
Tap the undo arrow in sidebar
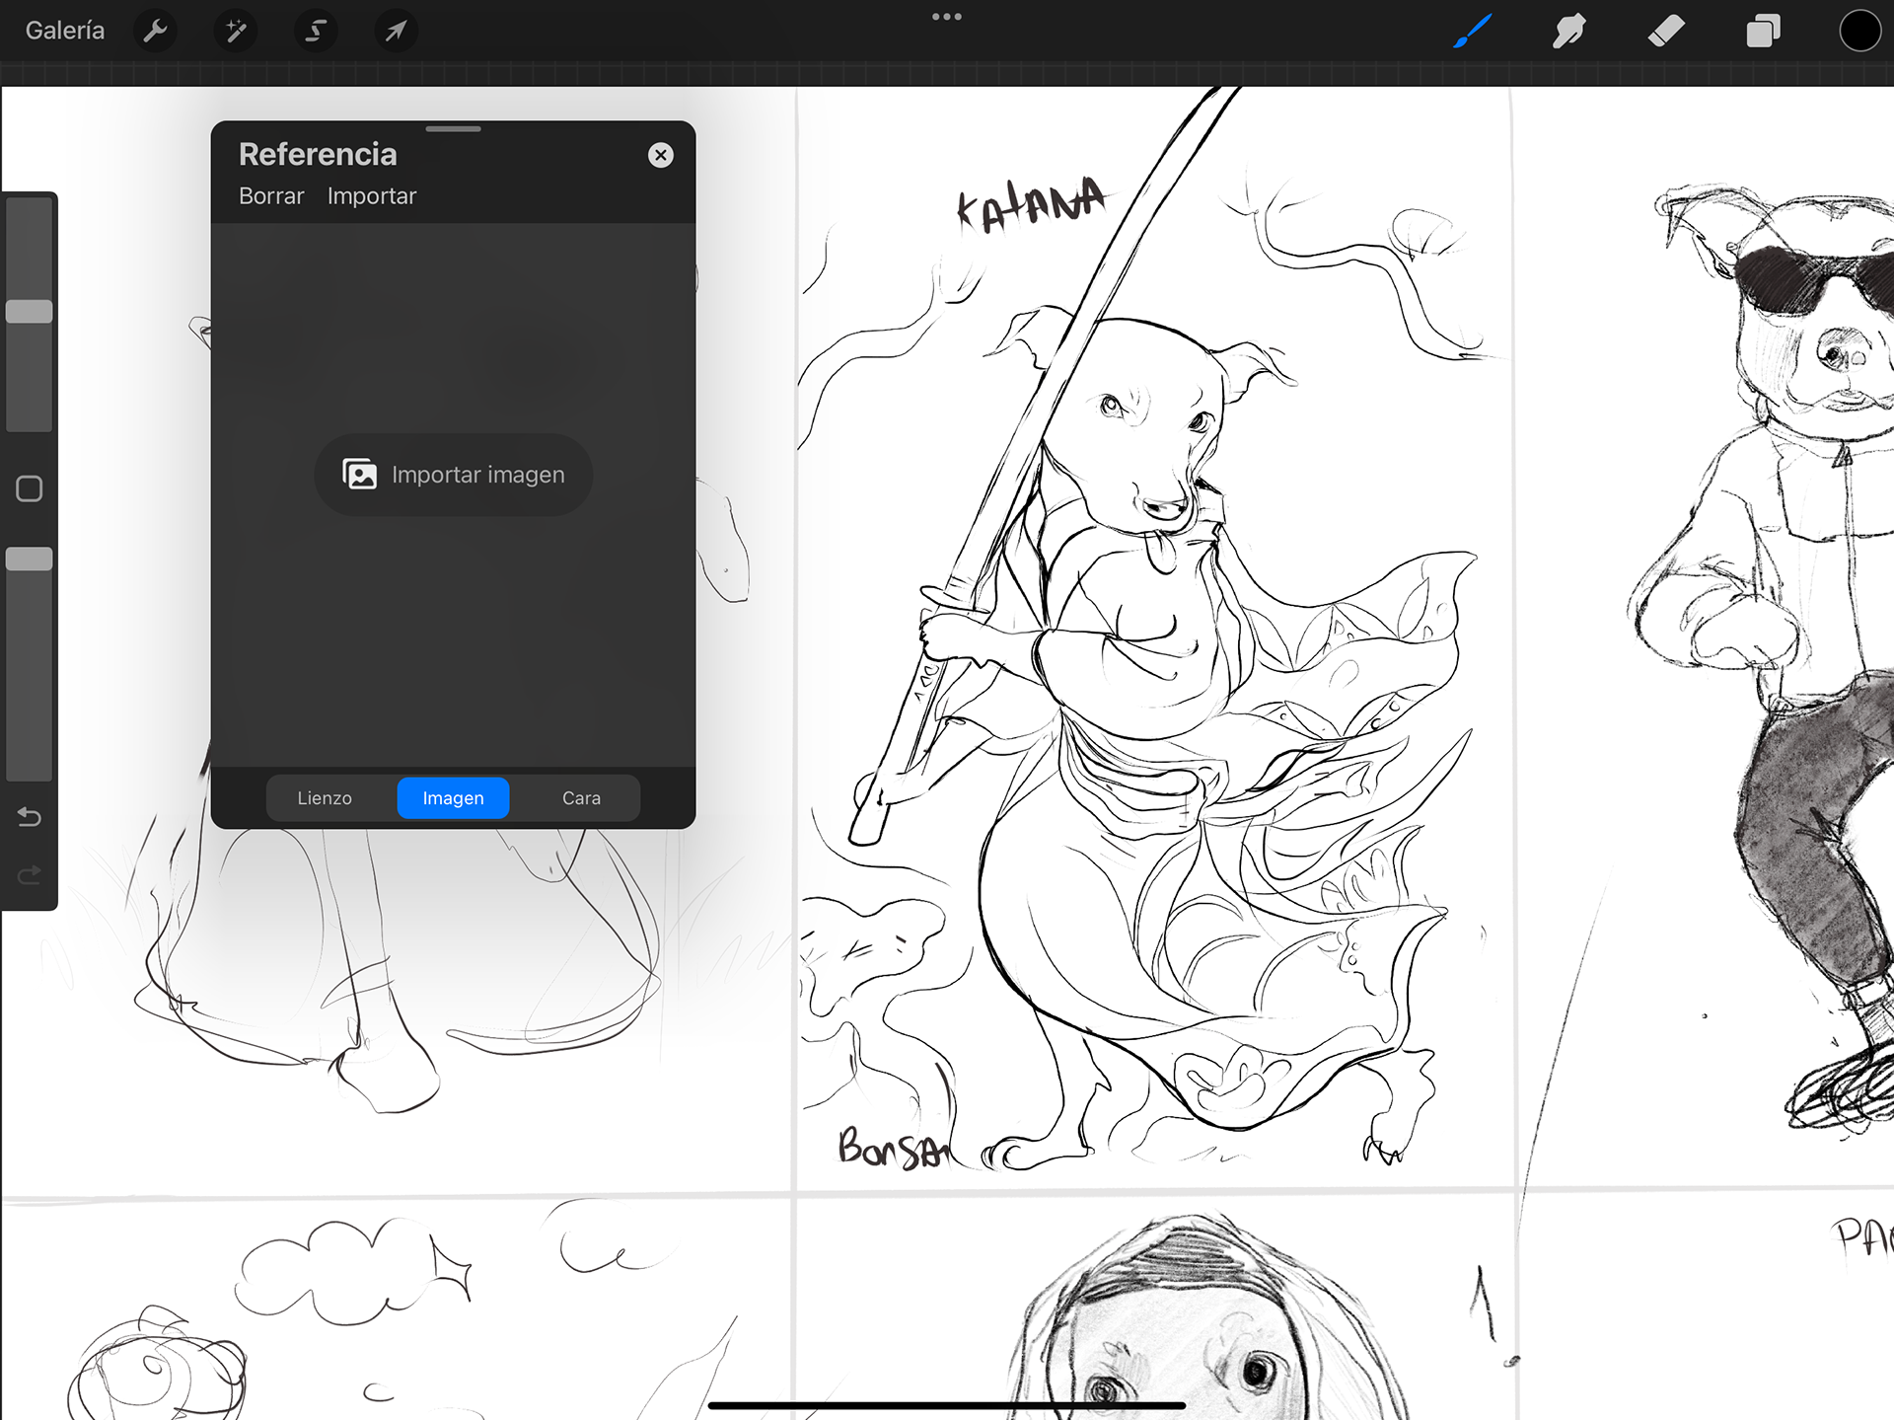coord(30,817)
